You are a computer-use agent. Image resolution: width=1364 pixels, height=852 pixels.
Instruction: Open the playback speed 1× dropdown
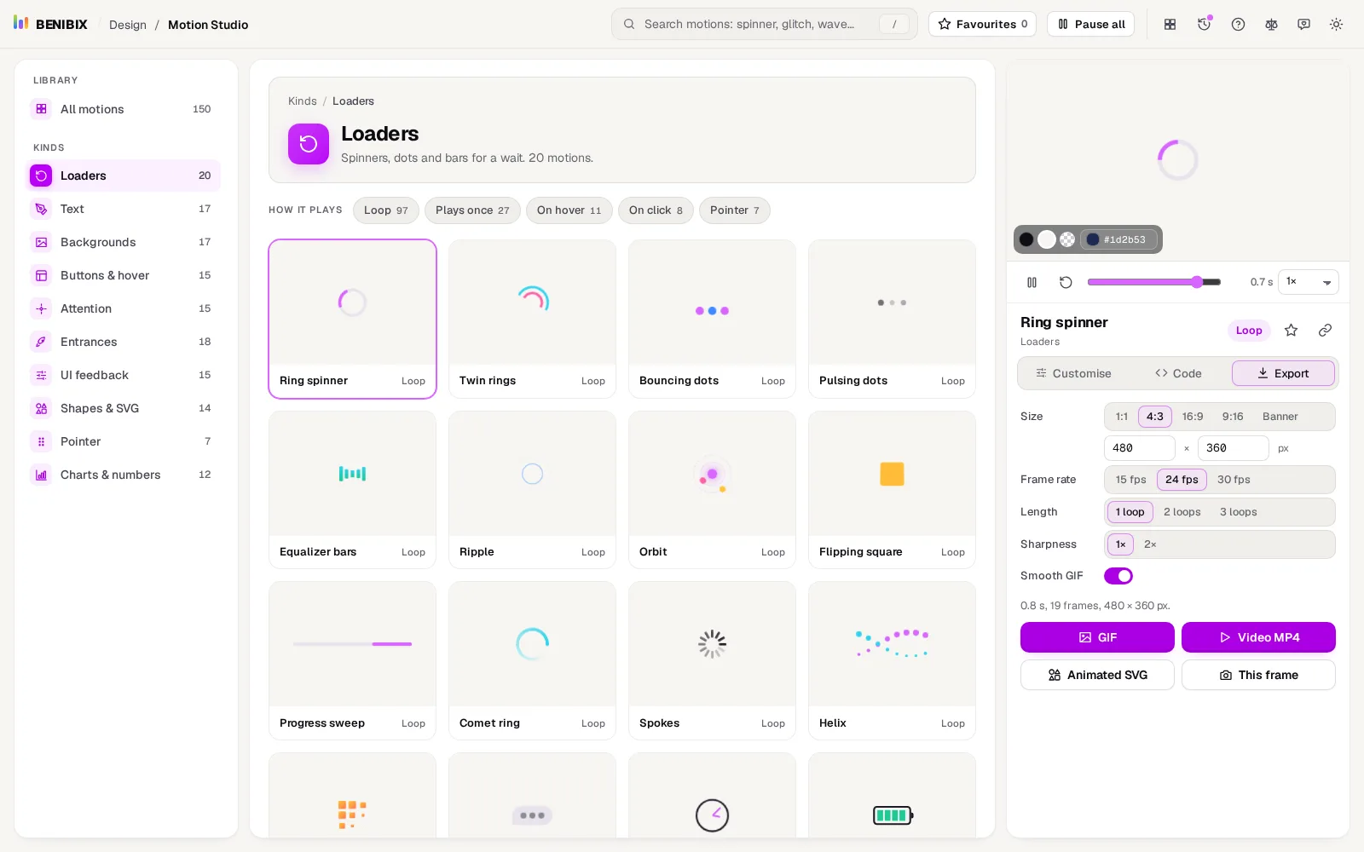click(1309, 282)
